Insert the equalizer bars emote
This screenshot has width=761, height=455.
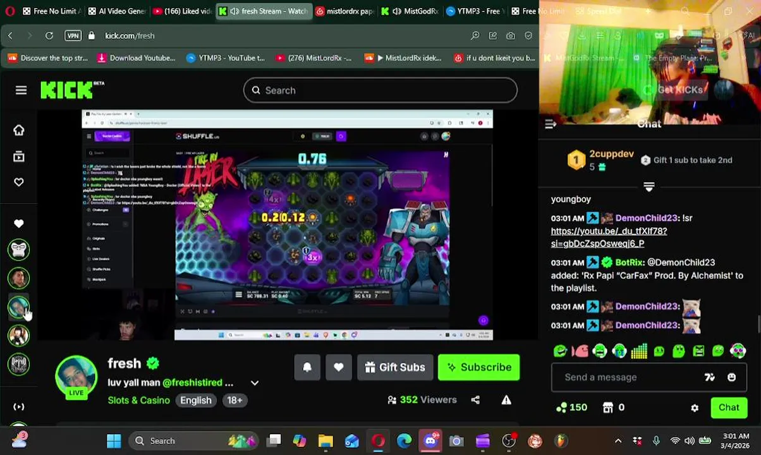(x=639, y=351)
